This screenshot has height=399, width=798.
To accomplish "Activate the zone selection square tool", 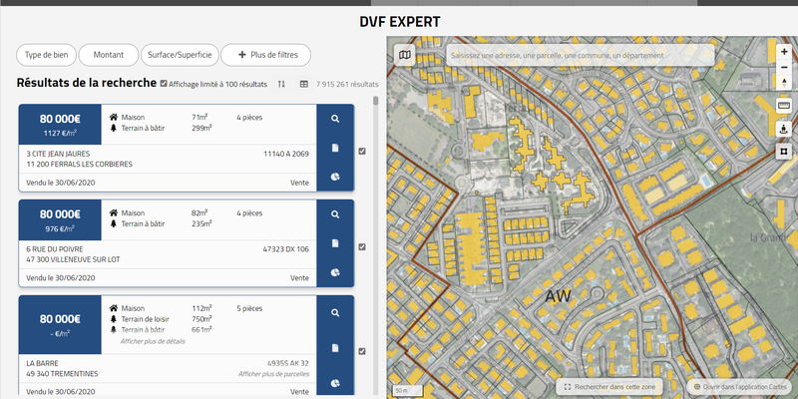I will [x=784, y=152].
